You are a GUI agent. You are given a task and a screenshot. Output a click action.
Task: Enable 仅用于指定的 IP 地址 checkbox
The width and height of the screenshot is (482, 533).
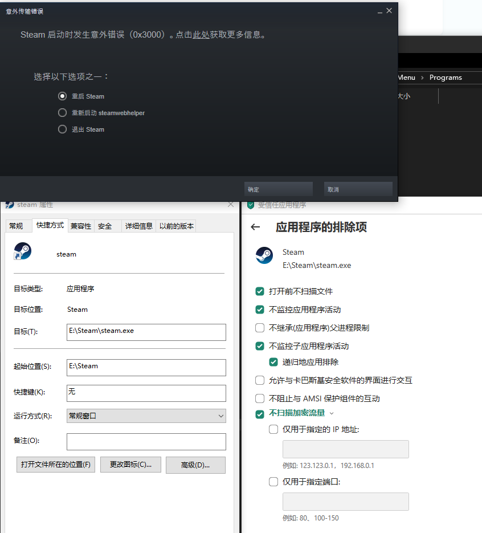click(273, 429)
